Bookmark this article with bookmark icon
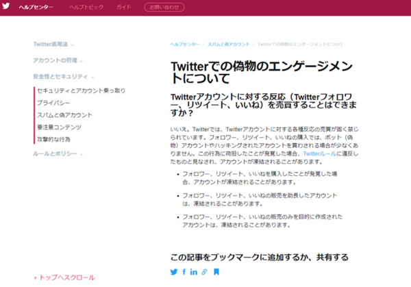 [216, 272]
